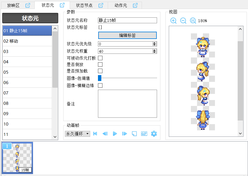This screenshot has height=176, width=248.
Task: Switch to the 放映区 tab
Action: tap(14, 5)
